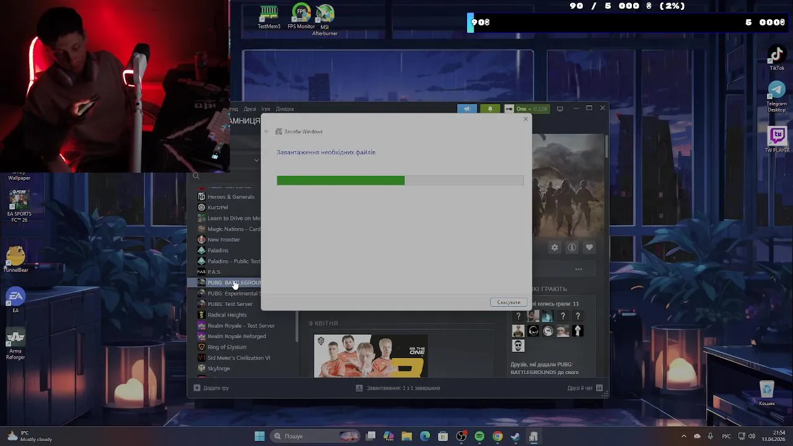Viewport: 793px width, 446px height.
Task: Open the EA app desktop shortcut
Action: coord(15,300)
